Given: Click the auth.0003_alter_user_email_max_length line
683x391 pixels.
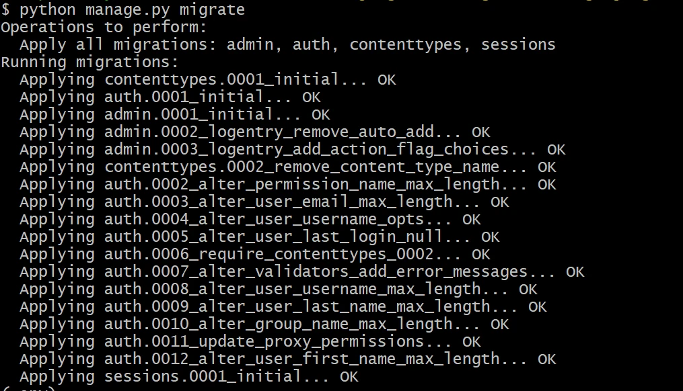Looking at the screenshot, I should pyautogui.click(x=264, y=202).
